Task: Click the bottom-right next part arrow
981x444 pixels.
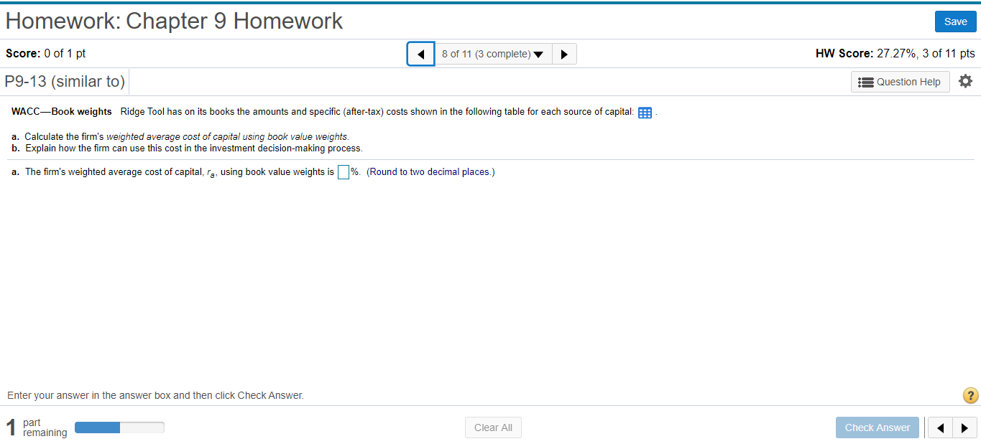Action: 965,428
